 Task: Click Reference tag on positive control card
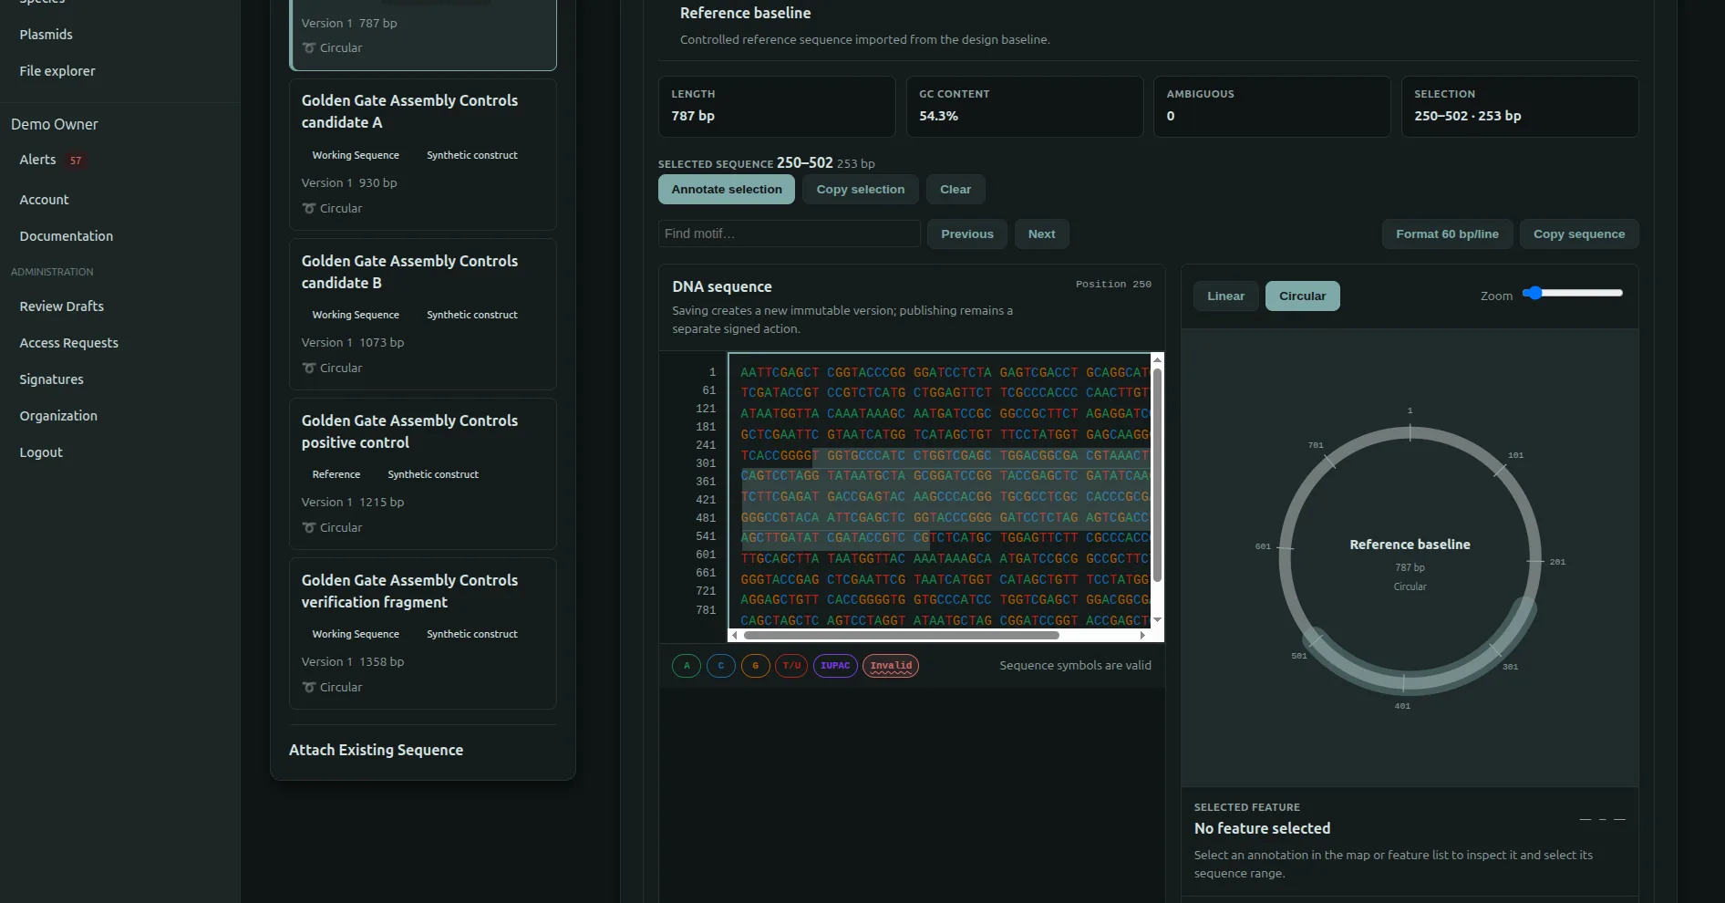tap(336, 474)
